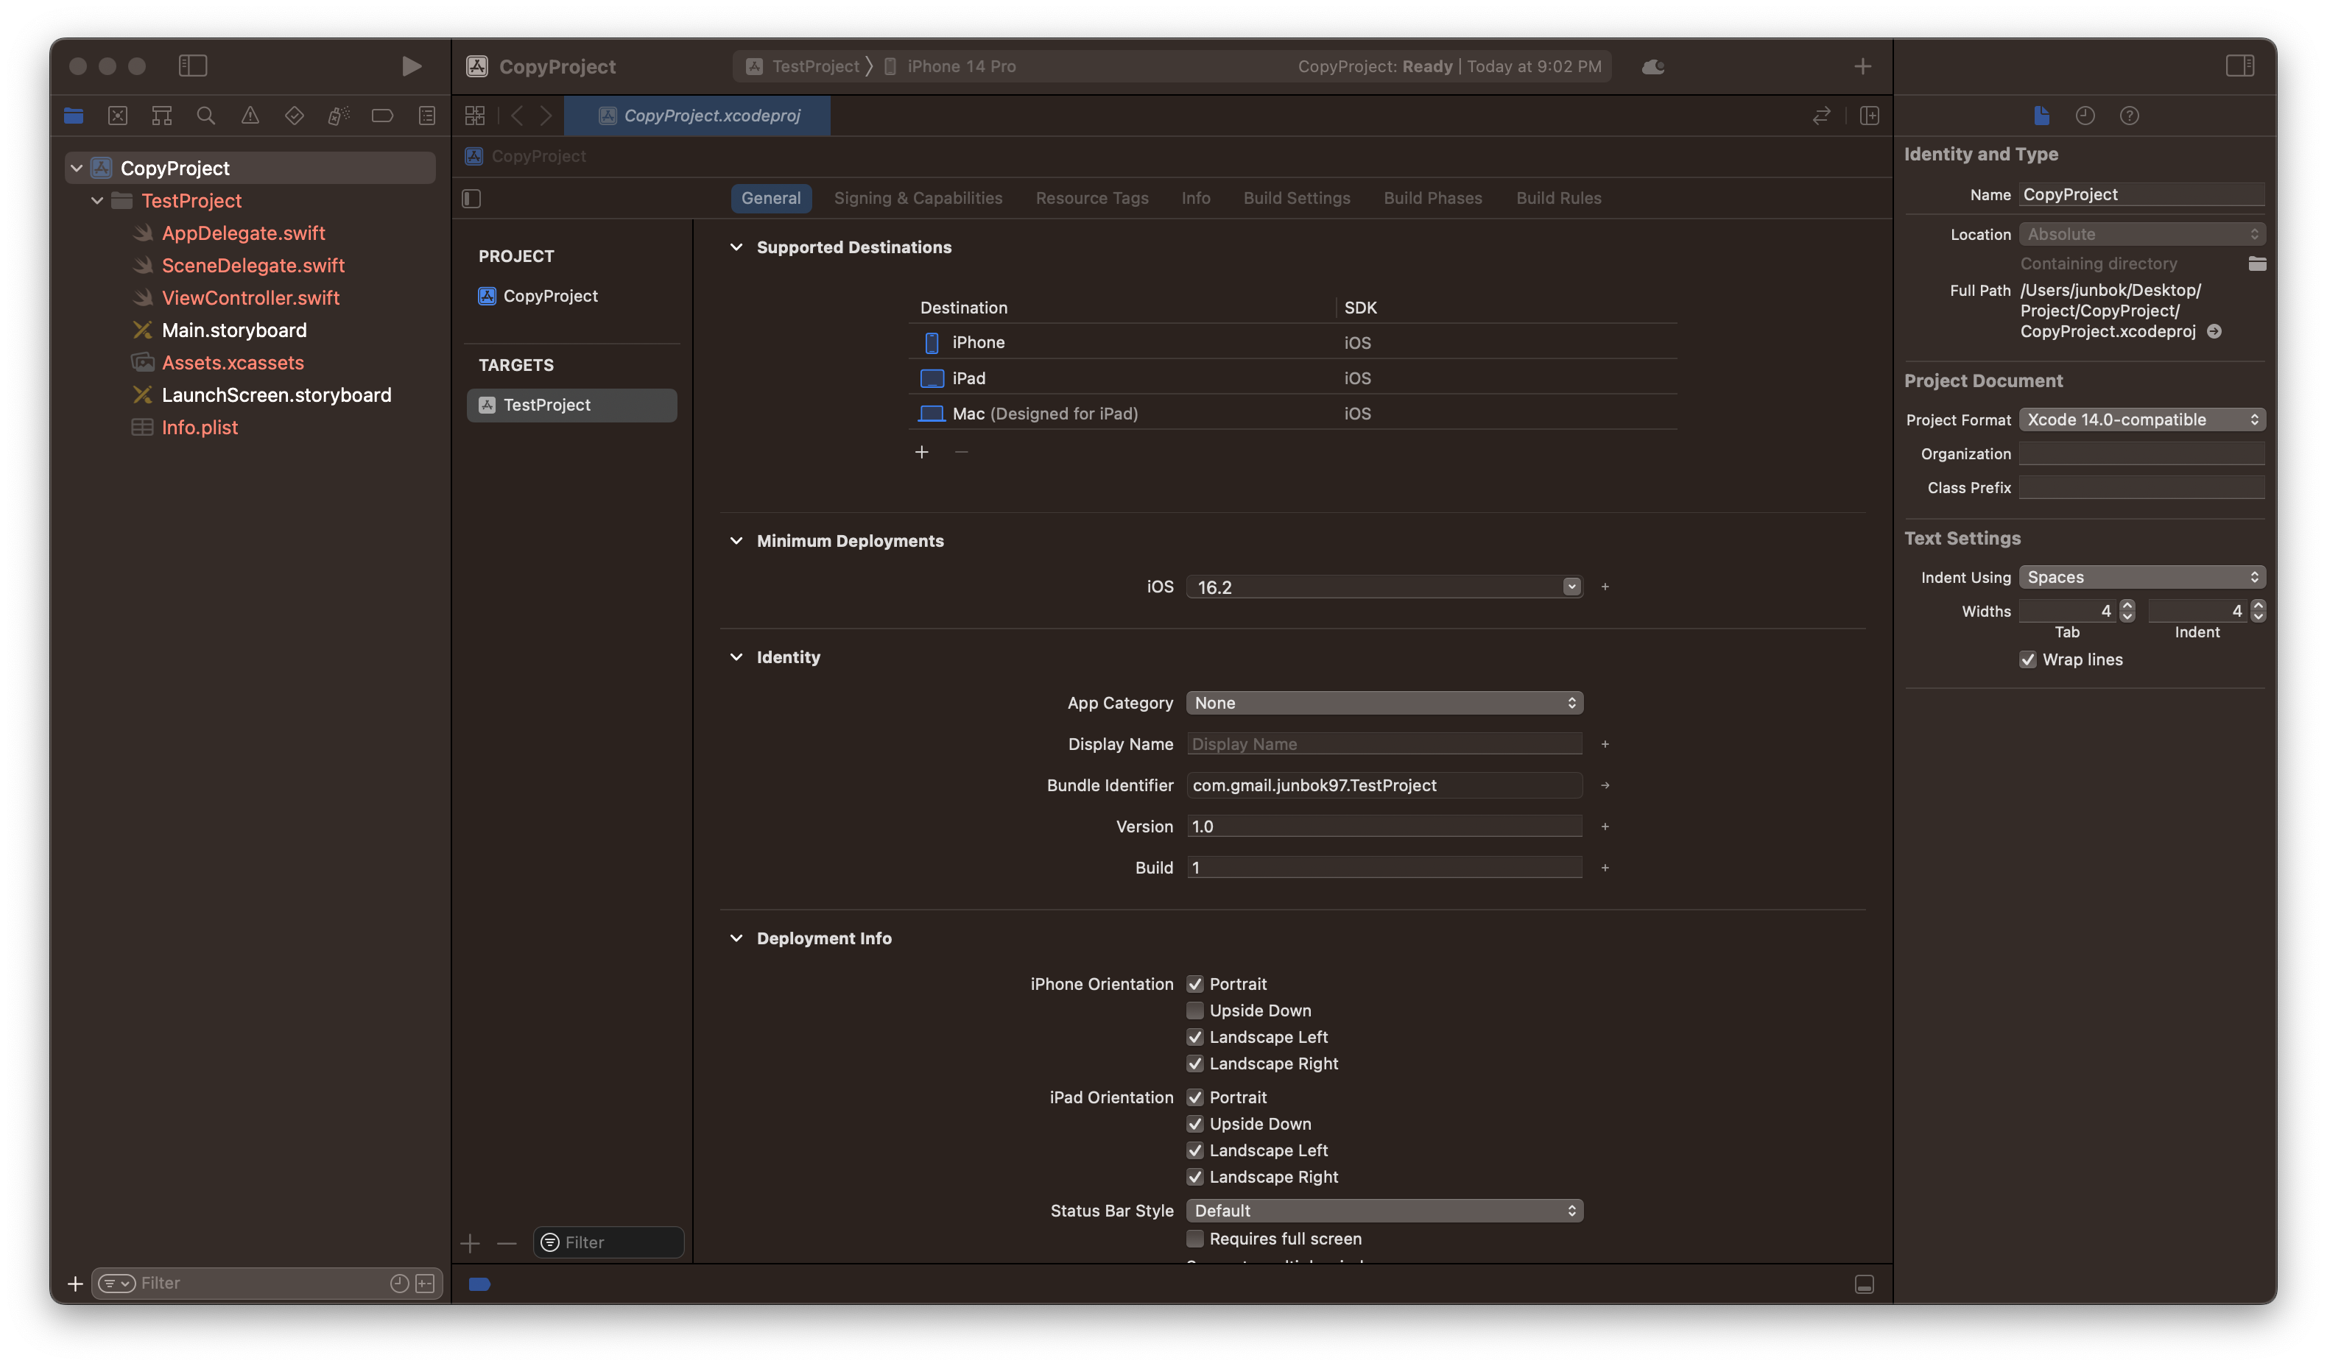Open the App Category dropdown
Viewport: 2327px width, 1366px height.
[1383, 702]
